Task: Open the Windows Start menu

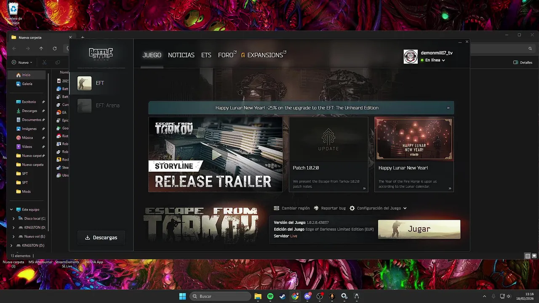Action: tap(182, 296)
